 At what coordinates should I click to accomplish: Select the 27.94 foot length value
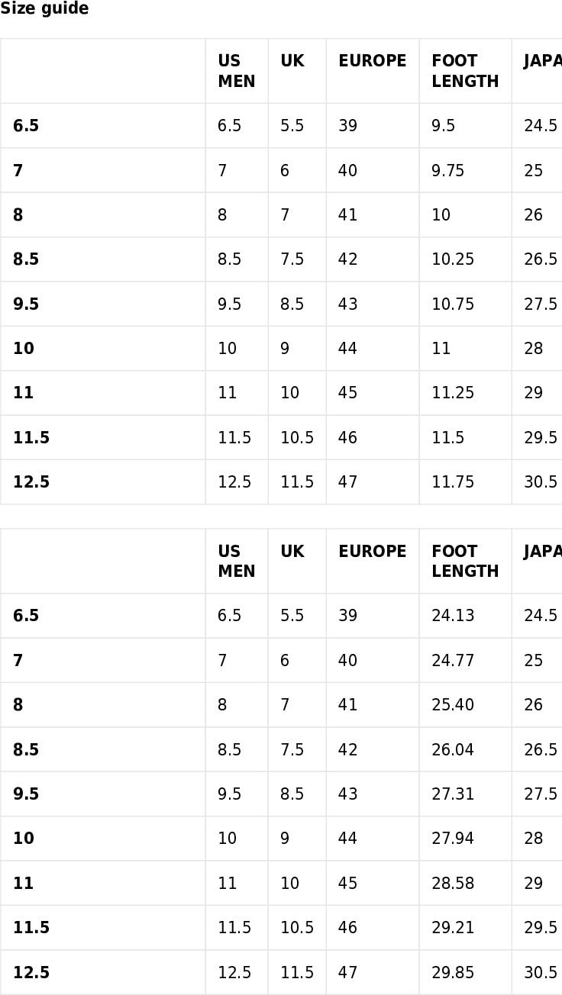pyautogui.click(x=453, y=839)
